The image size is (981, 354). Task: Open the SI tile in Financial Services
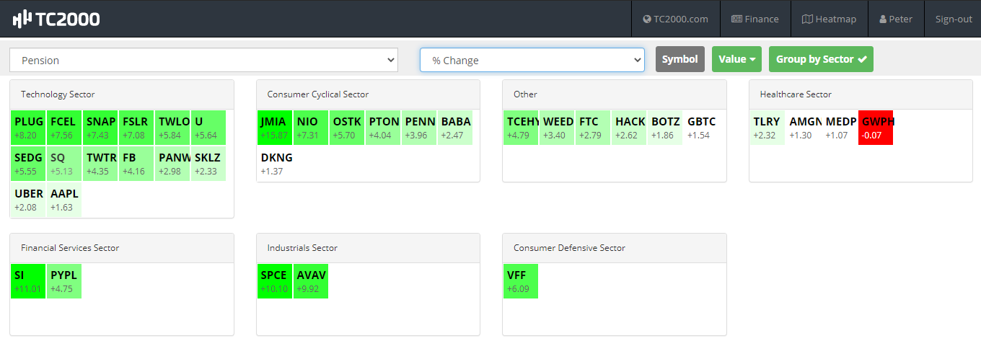(28, 281)
